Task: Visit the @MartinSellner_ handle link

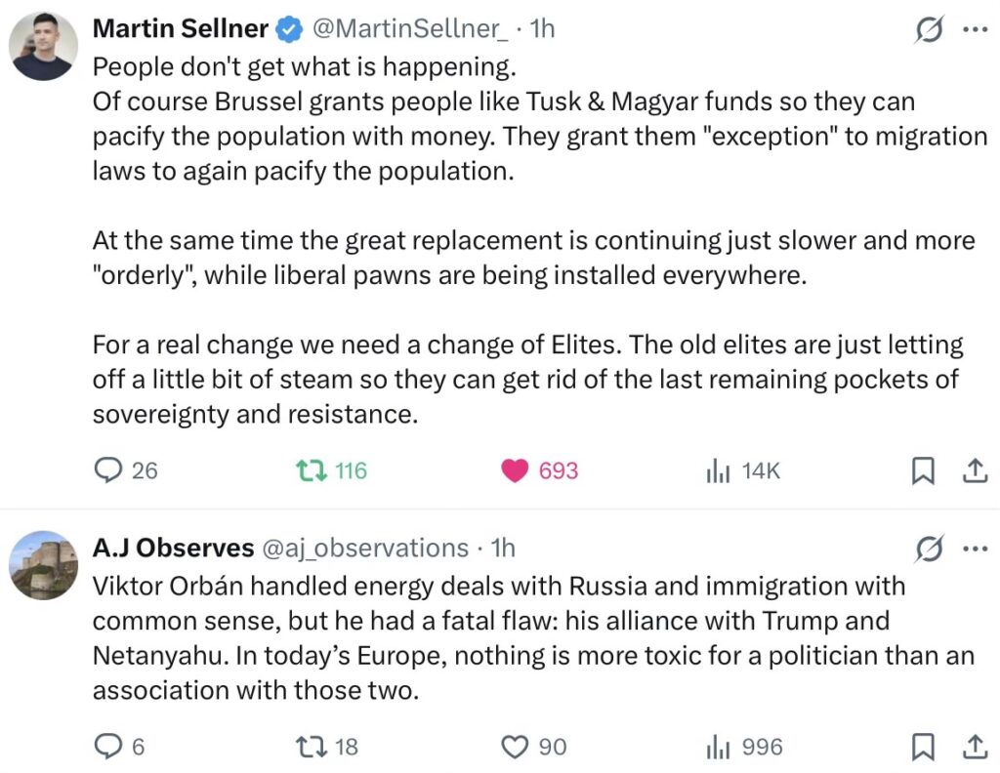Action: coord(408,29)
